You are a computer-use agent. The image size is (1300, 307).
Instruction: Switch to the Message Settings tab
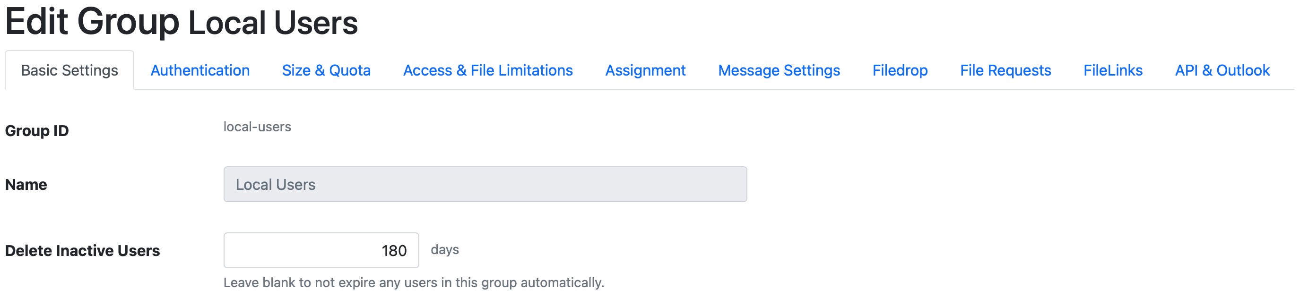[x=779, y=70]
